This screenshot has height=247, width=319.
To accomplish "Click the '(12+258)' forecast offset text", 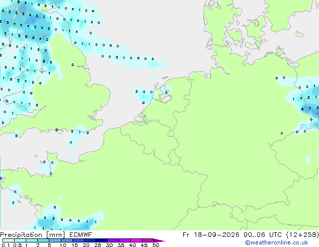I will pyautogui.click(x=302, y=235).
